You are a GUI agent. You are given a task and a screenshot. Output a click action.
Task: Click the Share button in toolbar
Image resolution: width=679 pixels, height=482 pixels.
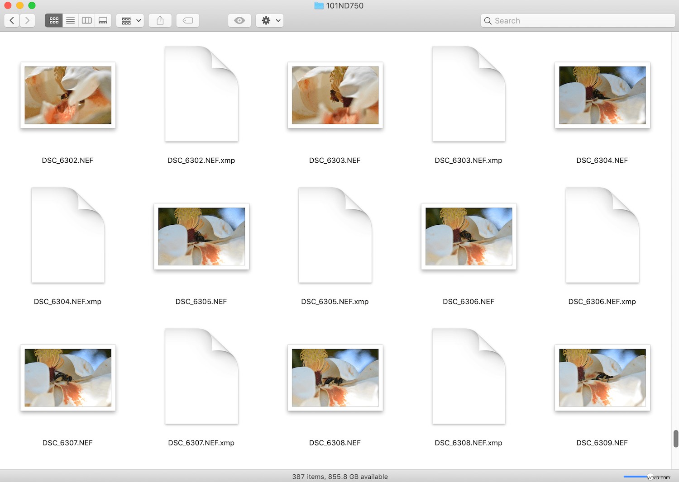coord(160,20)
